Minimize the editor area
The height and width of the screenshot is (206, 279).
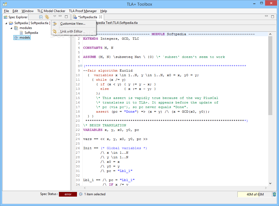pyautogui.click(x=266, y=16)
